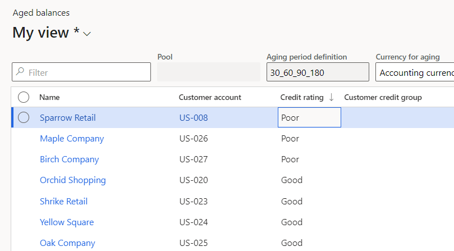Toggle the select-all rows circle
Image resolution: width=454 pixels, height=251 pixels.
click(x=24, y=97)
